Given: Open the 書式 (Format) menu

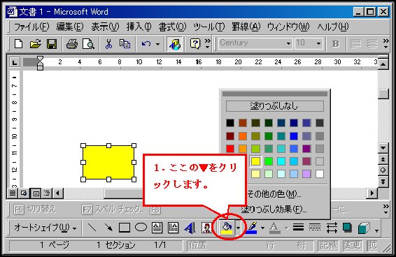Looking at the screenshot, I should click(x=172, y=27).
